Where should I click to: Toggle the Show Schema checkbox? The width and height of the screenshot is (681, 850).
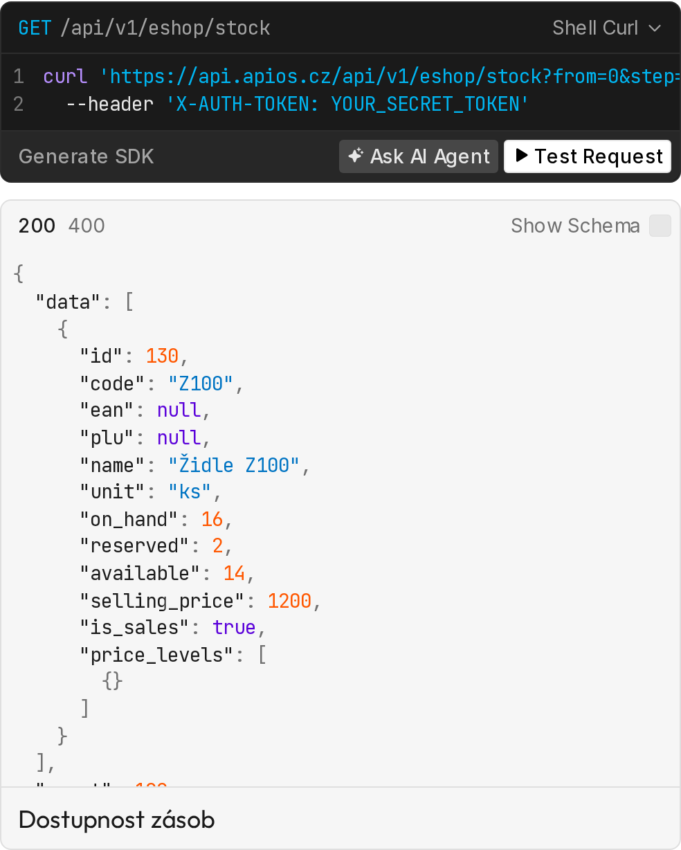click(x=660, y=226)
